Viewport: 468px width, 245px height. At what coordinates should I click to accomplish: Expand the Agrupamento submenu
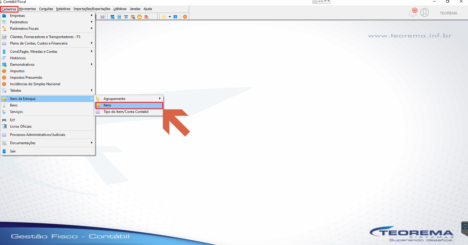point(129,99)
